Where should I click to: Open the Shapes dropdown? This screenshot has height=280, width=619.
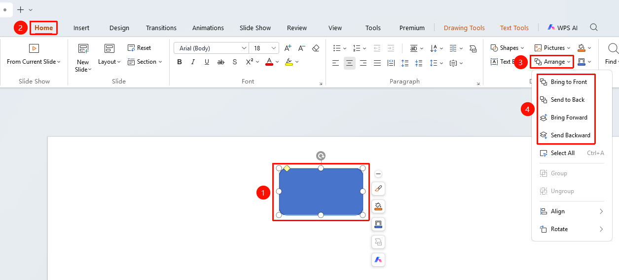(508, 48)
